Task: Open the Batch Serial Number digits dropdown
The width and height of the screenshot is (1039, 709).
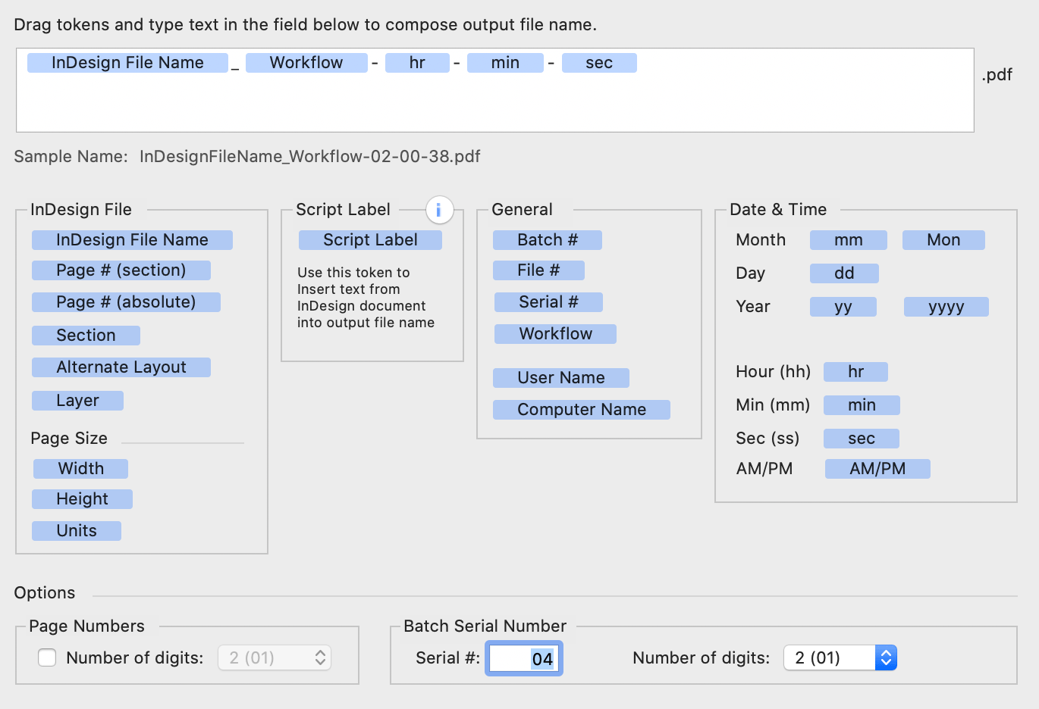Action: click(x=839, y=657)
